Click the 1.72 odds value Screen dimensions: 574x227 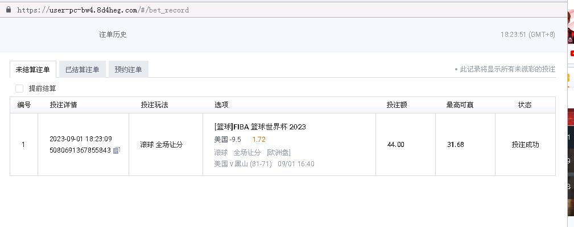coord(259,139)
